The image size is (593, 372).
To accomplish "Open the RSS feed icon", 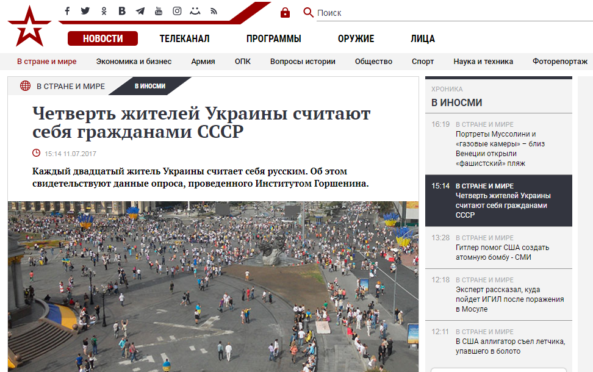I will point(214,12).
